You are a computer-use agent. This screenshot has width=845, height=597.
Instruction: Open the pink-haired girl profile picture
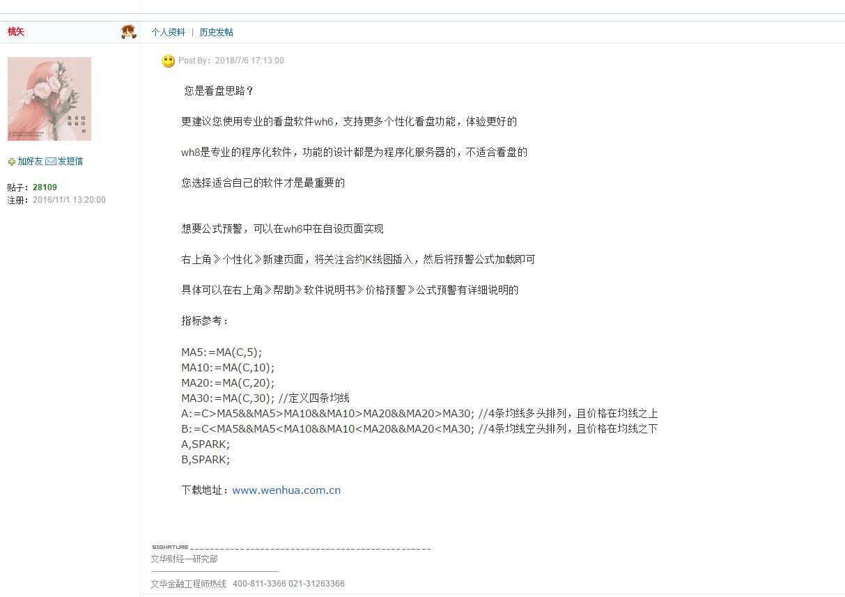click(49, 99)
